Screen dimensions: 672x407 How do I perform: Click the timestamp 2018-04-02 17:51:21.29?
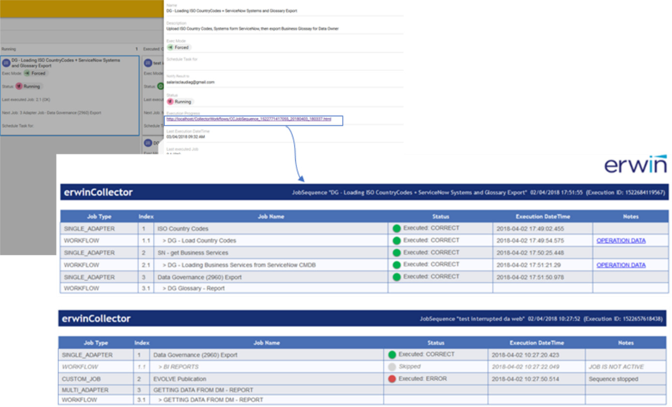click(x=528, y=265)
